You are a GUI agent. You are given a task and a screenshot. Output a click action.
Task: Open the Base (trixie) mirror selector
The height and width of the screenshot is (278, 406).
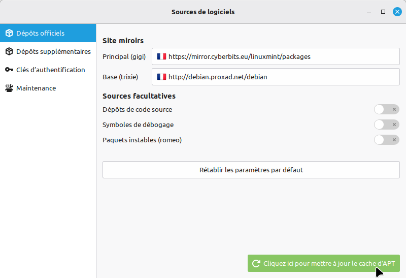tap(276, 77)
